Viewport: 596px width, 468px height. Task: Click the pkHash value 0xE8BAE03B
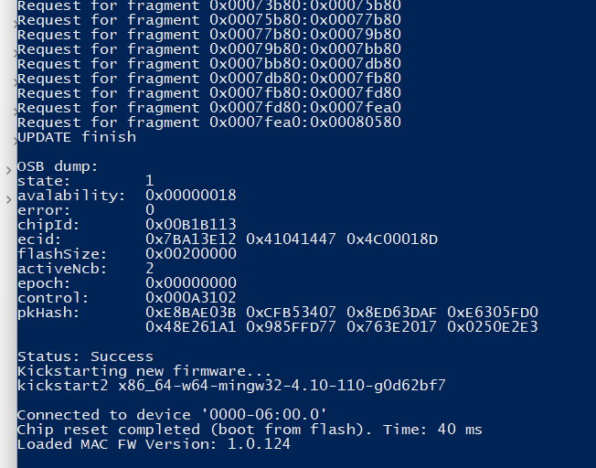[191, 313]
